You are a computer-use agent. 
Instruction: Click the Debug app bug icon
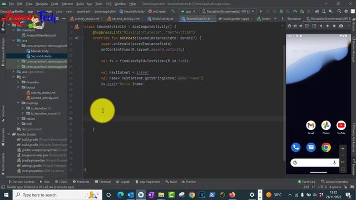coord(281,11)
